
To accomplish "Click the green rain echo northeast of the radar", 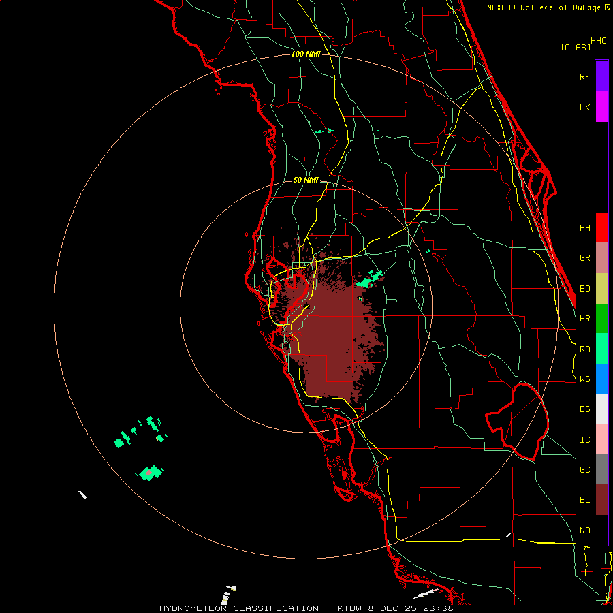I will pos(369,279).
